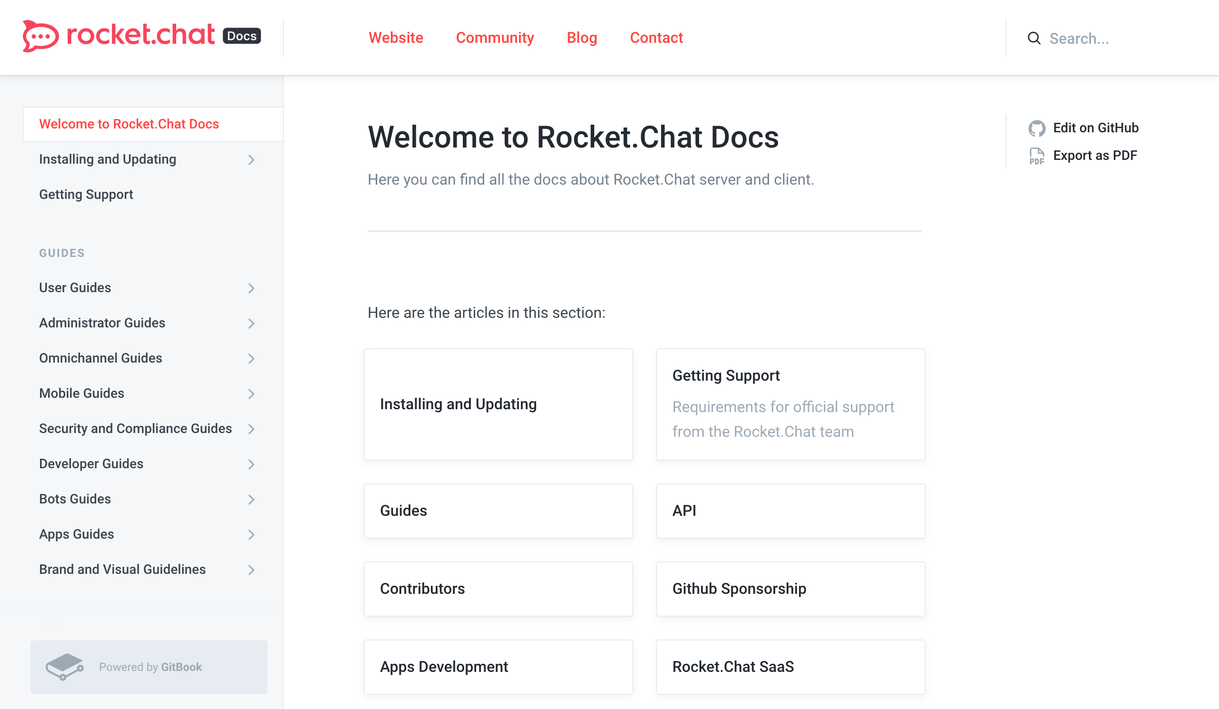The image size is (1219, 709).
Task: Expand the Mobile Guides chevron
Action: point(251,394)
